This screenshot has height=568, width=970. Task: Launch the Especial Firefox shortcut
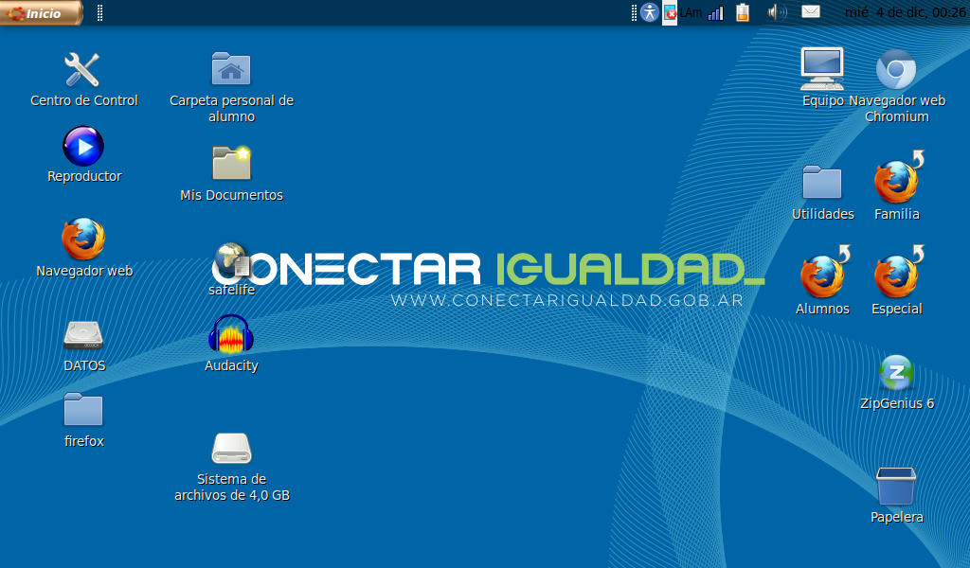tap(897, 274)
